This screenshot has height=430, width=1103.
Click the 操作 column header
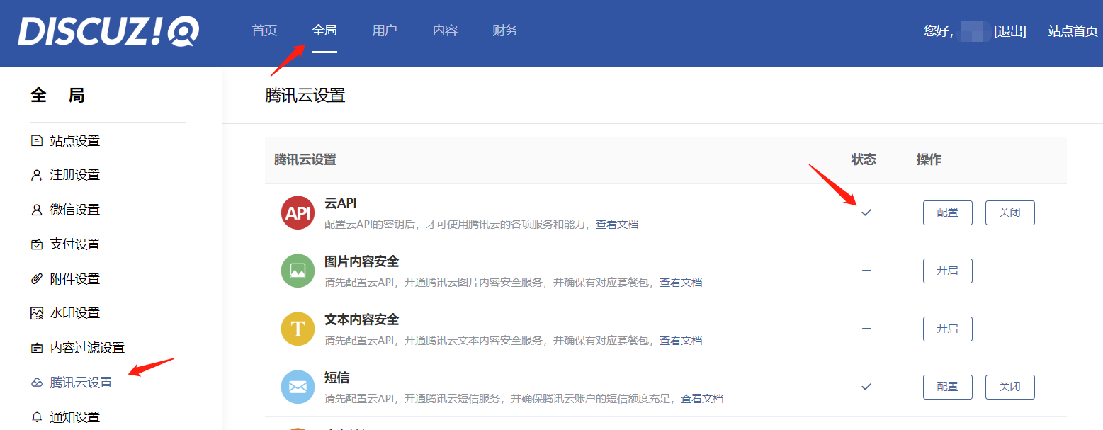929,159
